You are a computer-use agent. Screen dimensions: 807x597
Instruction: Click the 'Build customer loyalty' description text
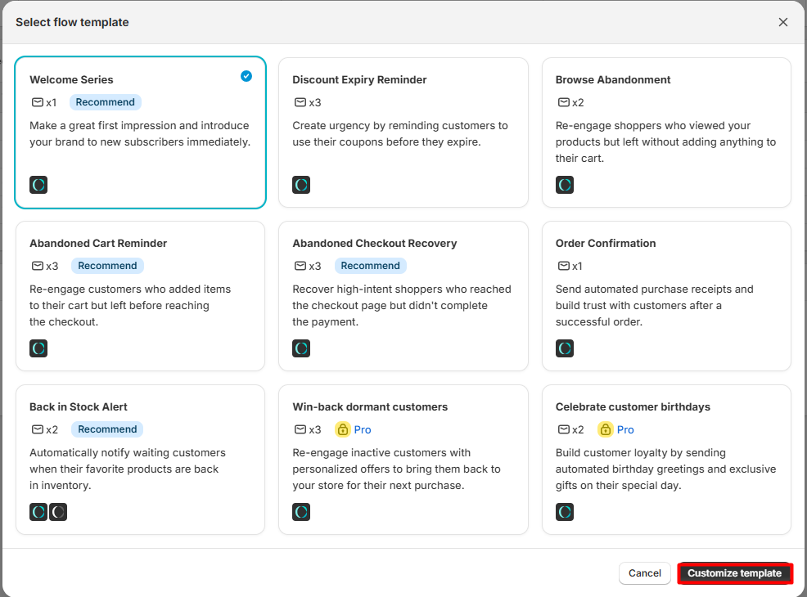point(666,469)
